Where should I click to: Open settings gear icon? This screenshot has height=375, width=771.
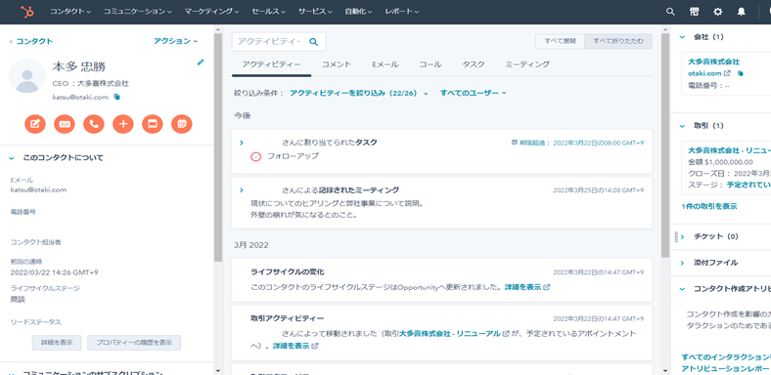(718, 12)
